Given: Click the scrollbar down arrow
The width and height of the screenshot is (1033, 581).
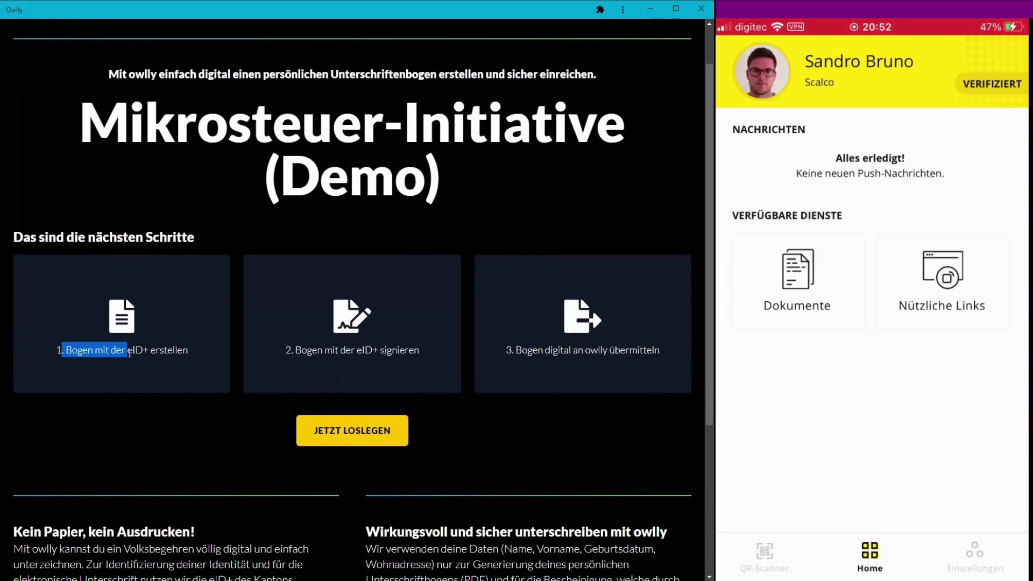Looking at the screenshot, I should coord(709,577).
